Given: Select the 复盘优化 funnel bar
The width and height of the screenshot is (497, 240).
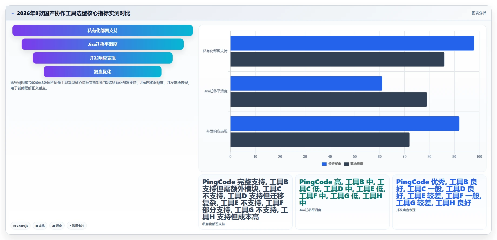Looking at the screenshot, I should [x=103, y=72].
